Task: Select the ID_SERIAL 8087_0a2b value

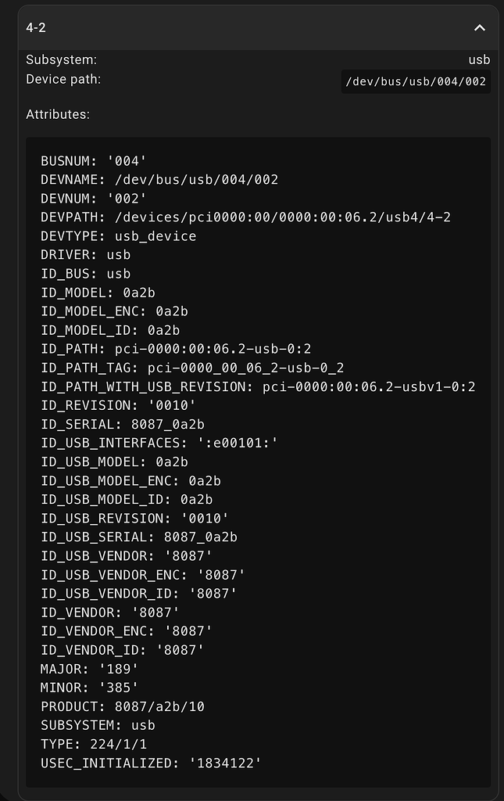Action: point(125,424)
